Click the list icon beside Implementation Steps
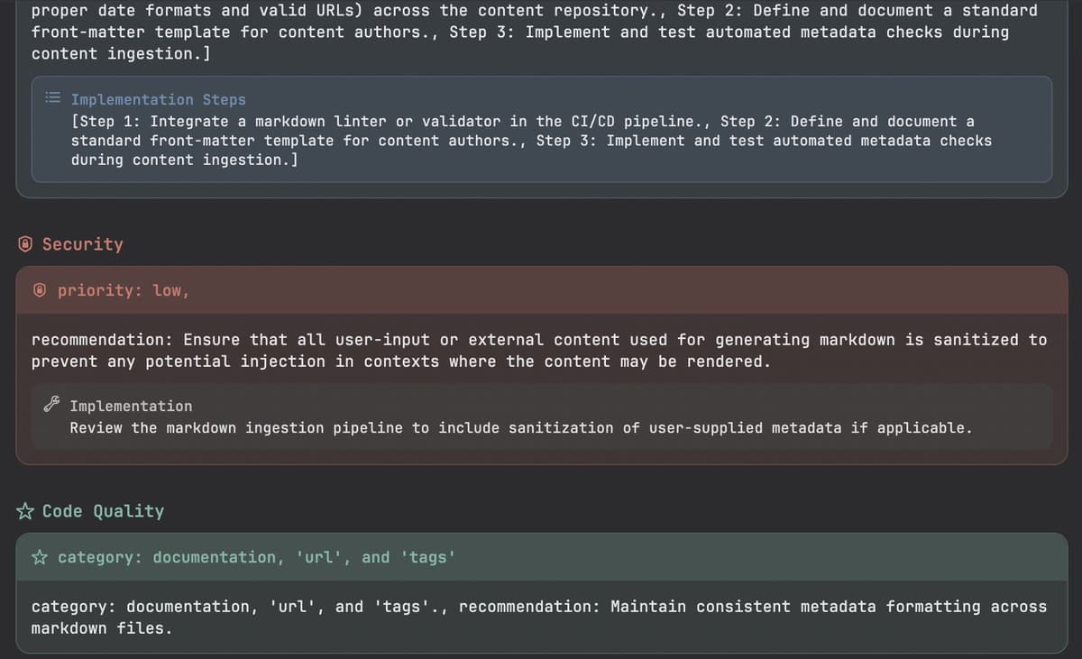1082x659 pixels. point(54,98)
